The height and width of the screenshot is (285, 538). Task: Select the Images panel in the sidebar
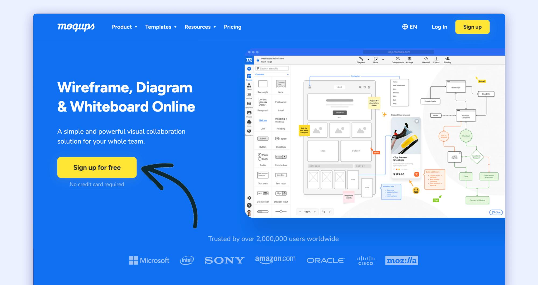pos(249,113)
